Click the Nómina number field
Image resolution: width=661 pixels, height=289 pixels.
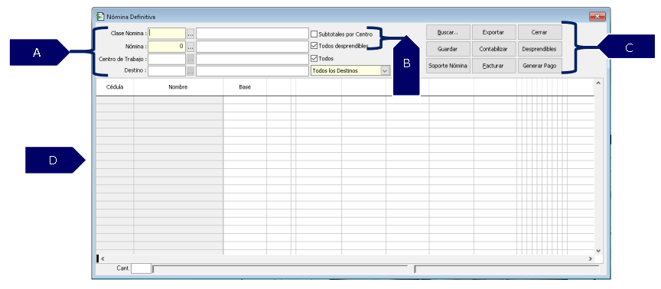point(167,46)
